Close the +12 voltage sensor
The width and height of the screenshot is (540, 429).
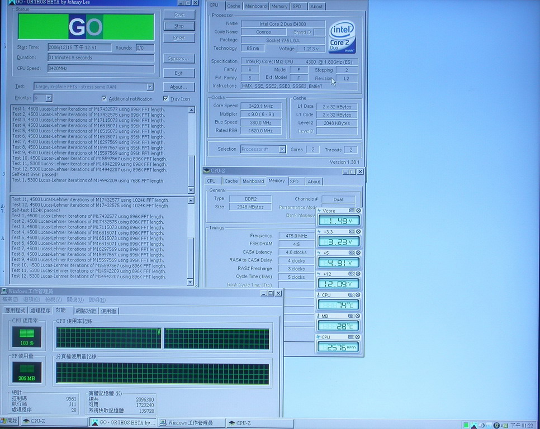click(x=358, y=274)
